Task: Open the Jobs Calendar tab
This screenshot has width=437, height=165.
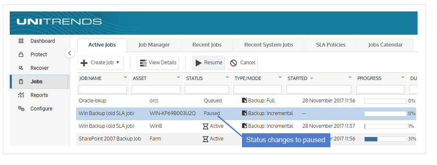Action: 385,45
